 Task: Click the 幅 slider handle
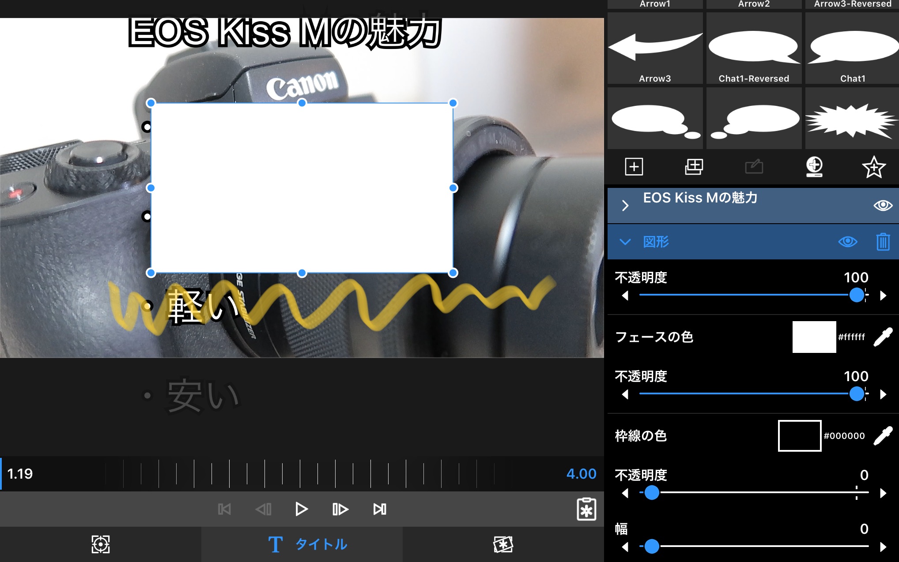click(652, 547)
